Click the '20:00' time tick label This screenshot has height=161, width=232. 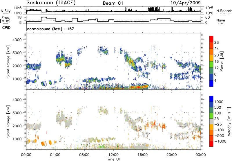(172, 155)
